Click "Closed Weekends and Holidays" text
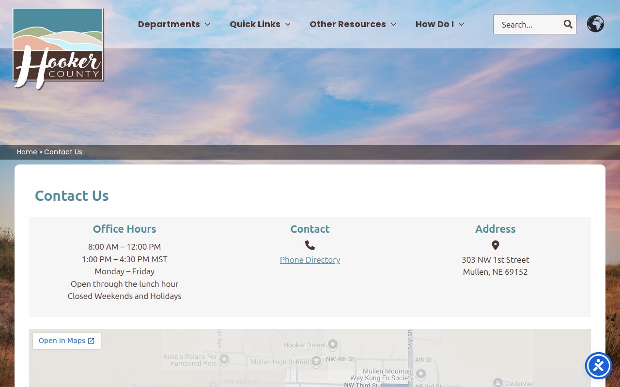The image size is (620, 387). tap(124, 296)
